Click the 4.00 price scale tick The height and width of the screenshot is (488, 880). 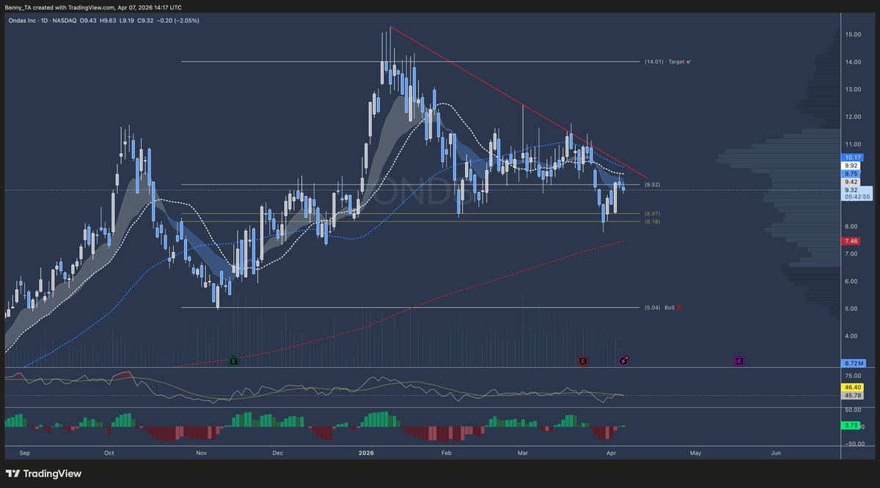(851, 336)
